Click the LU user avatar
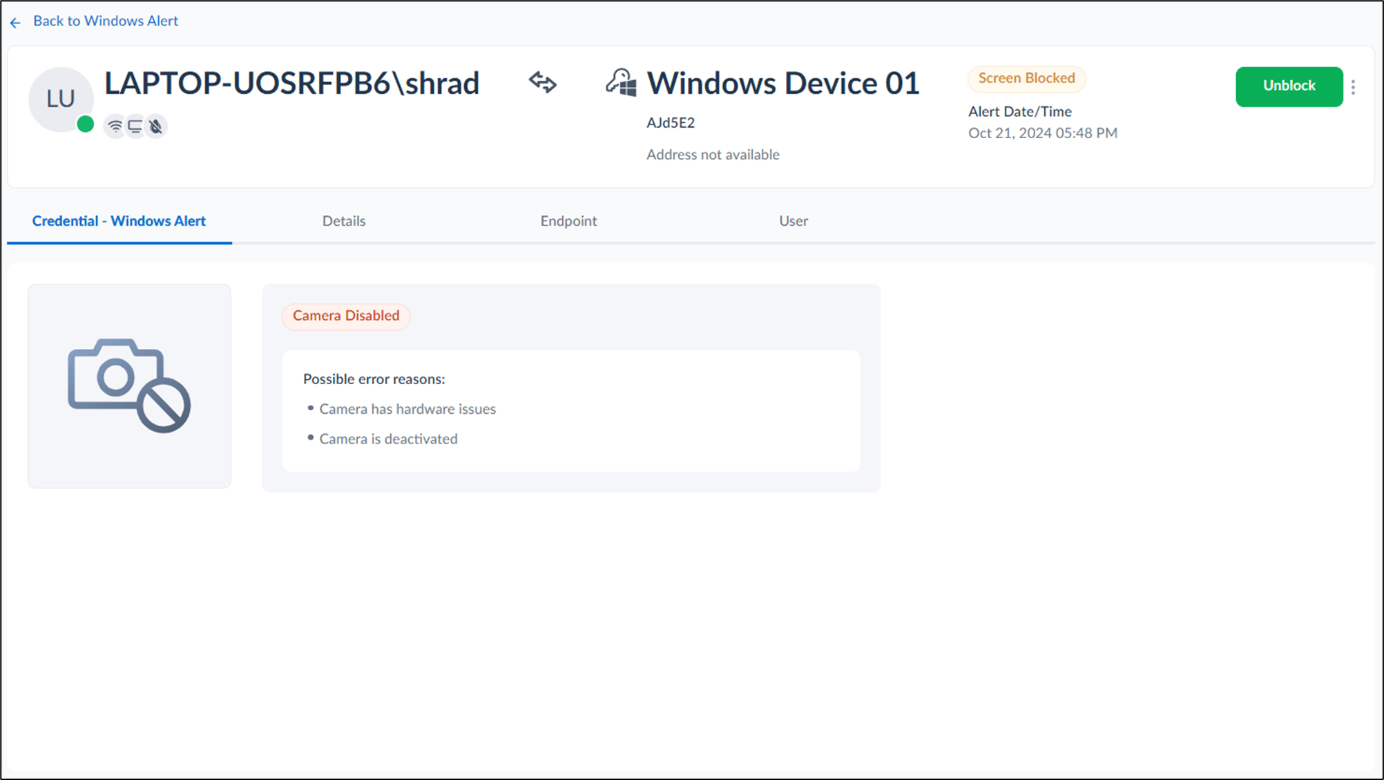 point(61,99)
